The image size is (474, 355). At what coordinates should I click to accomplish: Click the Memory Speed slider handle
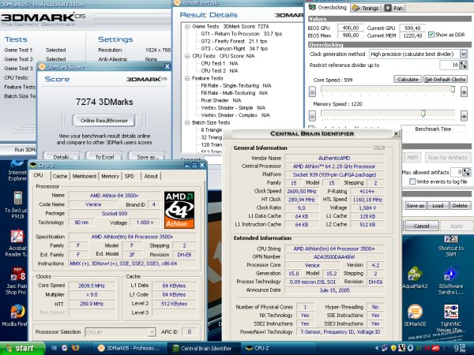(x=423, y=113)
